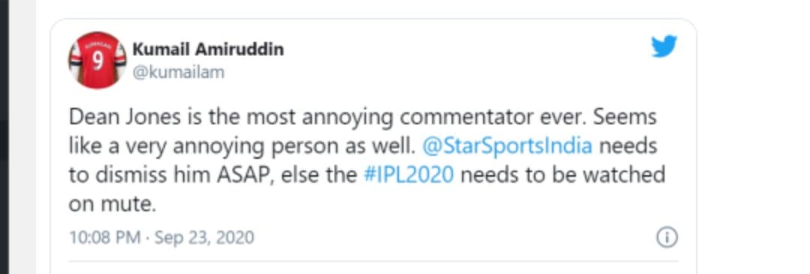Click the words Dean Jones in tweet
The width and height of the screenshot is (810, 274).
tap(125, 118)
